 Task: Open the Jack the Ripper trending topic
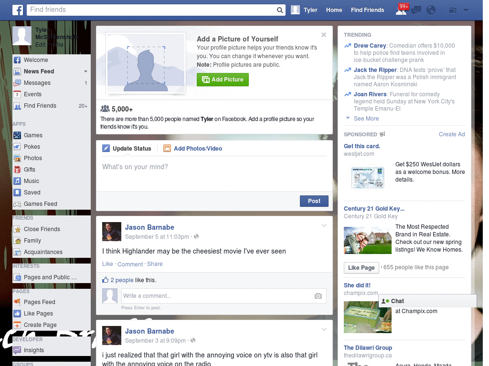coord(375,70)
